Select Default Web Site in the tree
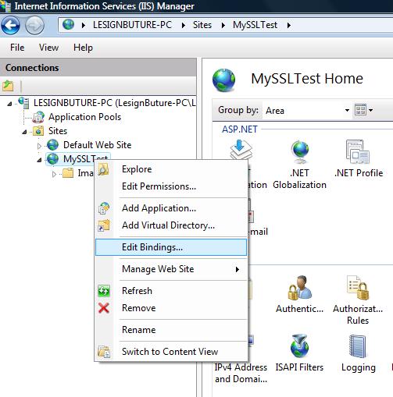 coord(97,145)
